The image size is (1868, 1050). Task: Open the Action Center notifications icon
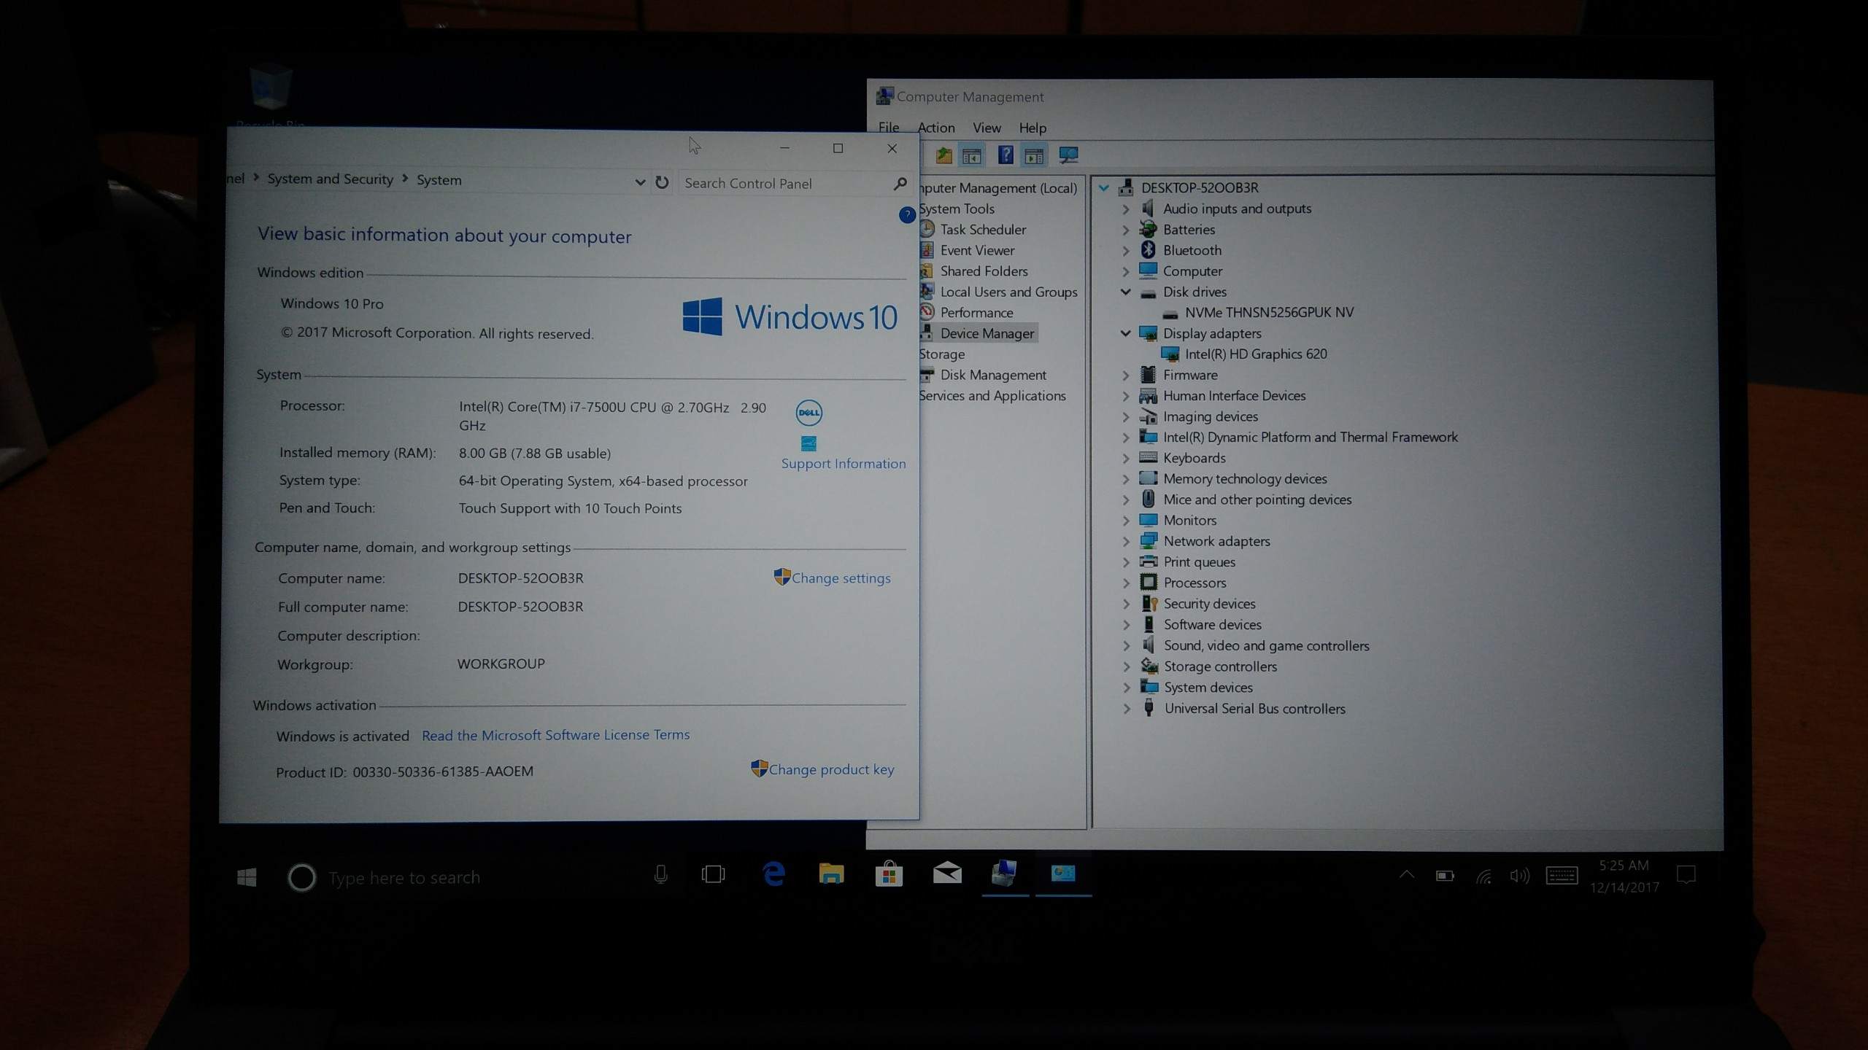[1686, 874]
